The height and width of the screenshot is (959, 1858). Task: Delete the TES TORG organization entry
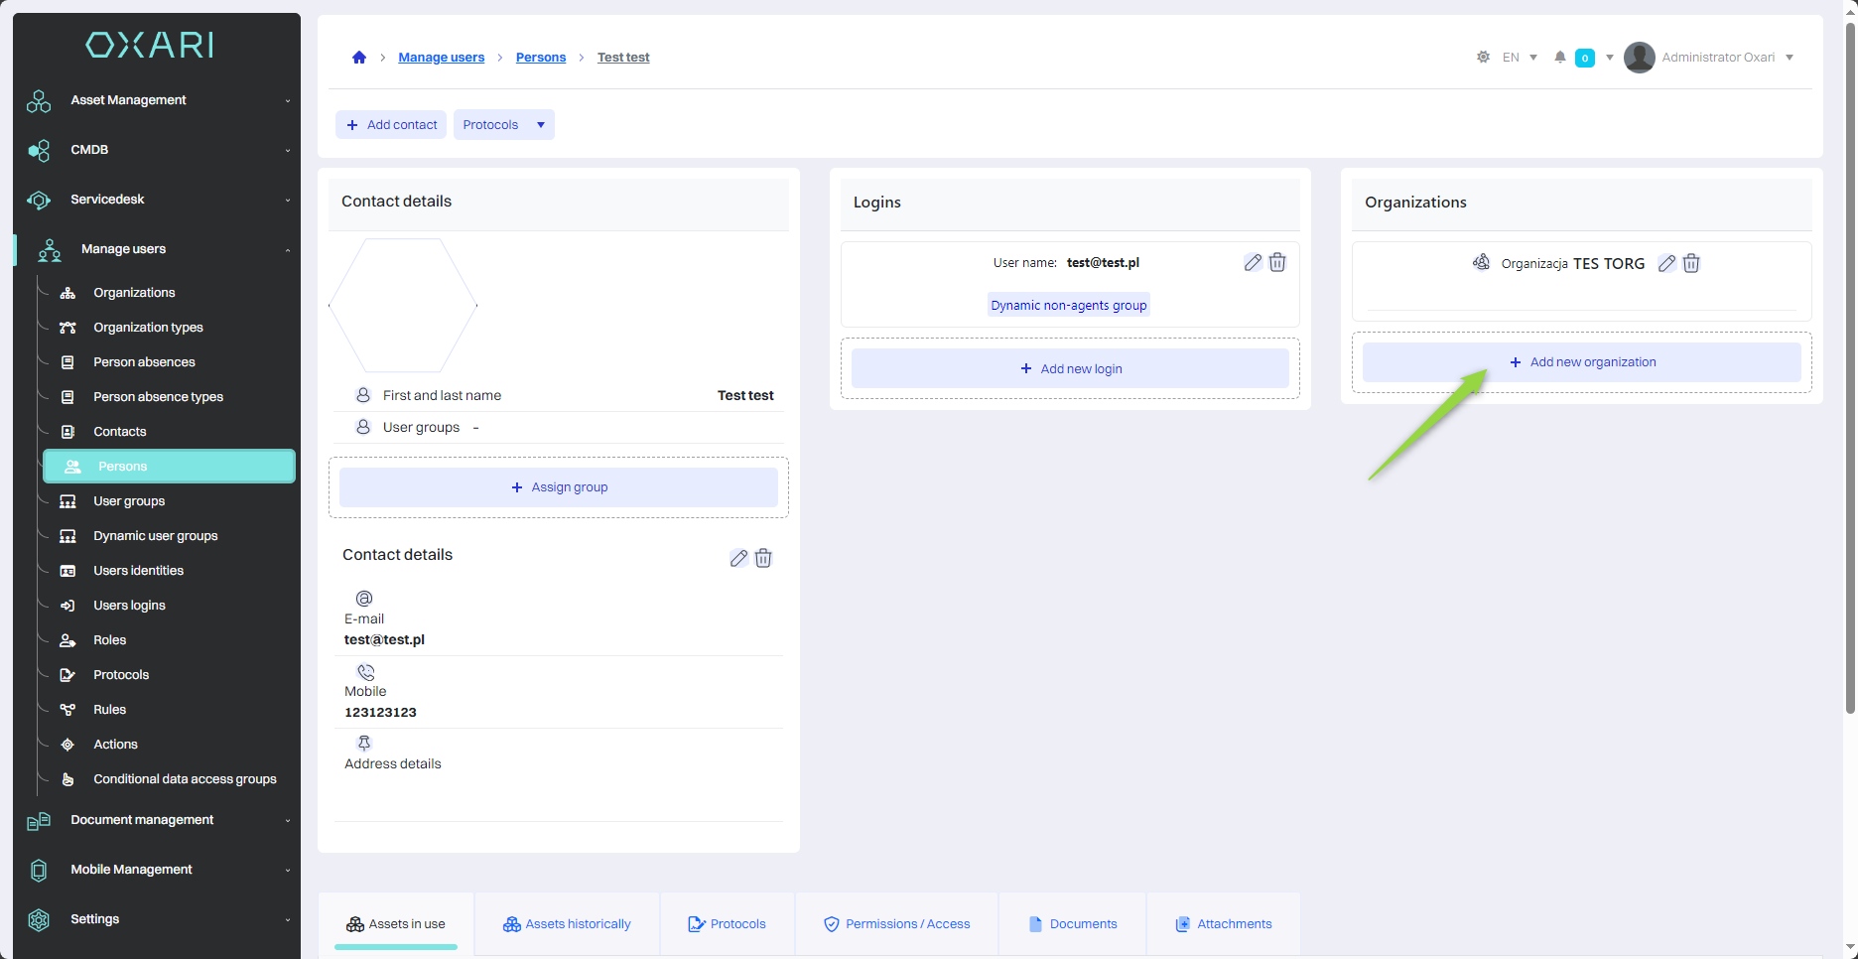(x=1691, y=264)
